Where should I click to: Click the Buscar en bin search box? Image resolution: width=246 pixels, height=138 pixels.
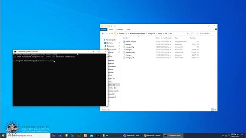(206, 33)
